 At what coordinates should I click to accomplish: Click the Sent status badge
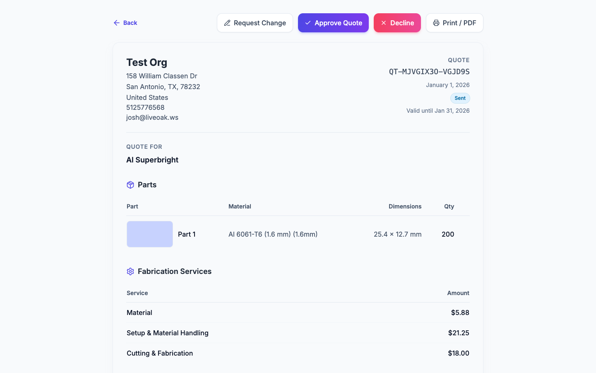460,98
